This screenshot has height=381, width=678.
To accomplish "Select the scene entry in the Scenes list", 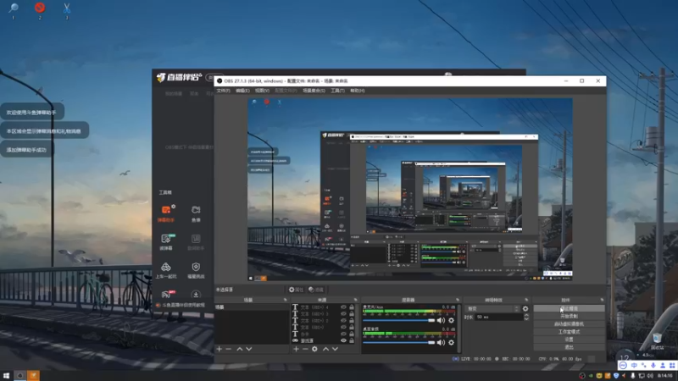I will [252, 307].
